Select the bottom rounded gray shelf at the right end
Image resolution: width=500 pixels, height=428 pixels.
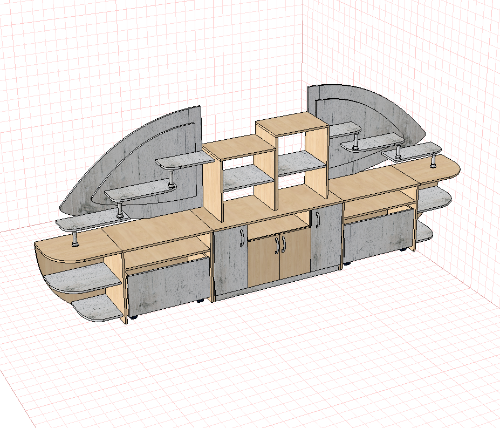click(x=424, y=231)
